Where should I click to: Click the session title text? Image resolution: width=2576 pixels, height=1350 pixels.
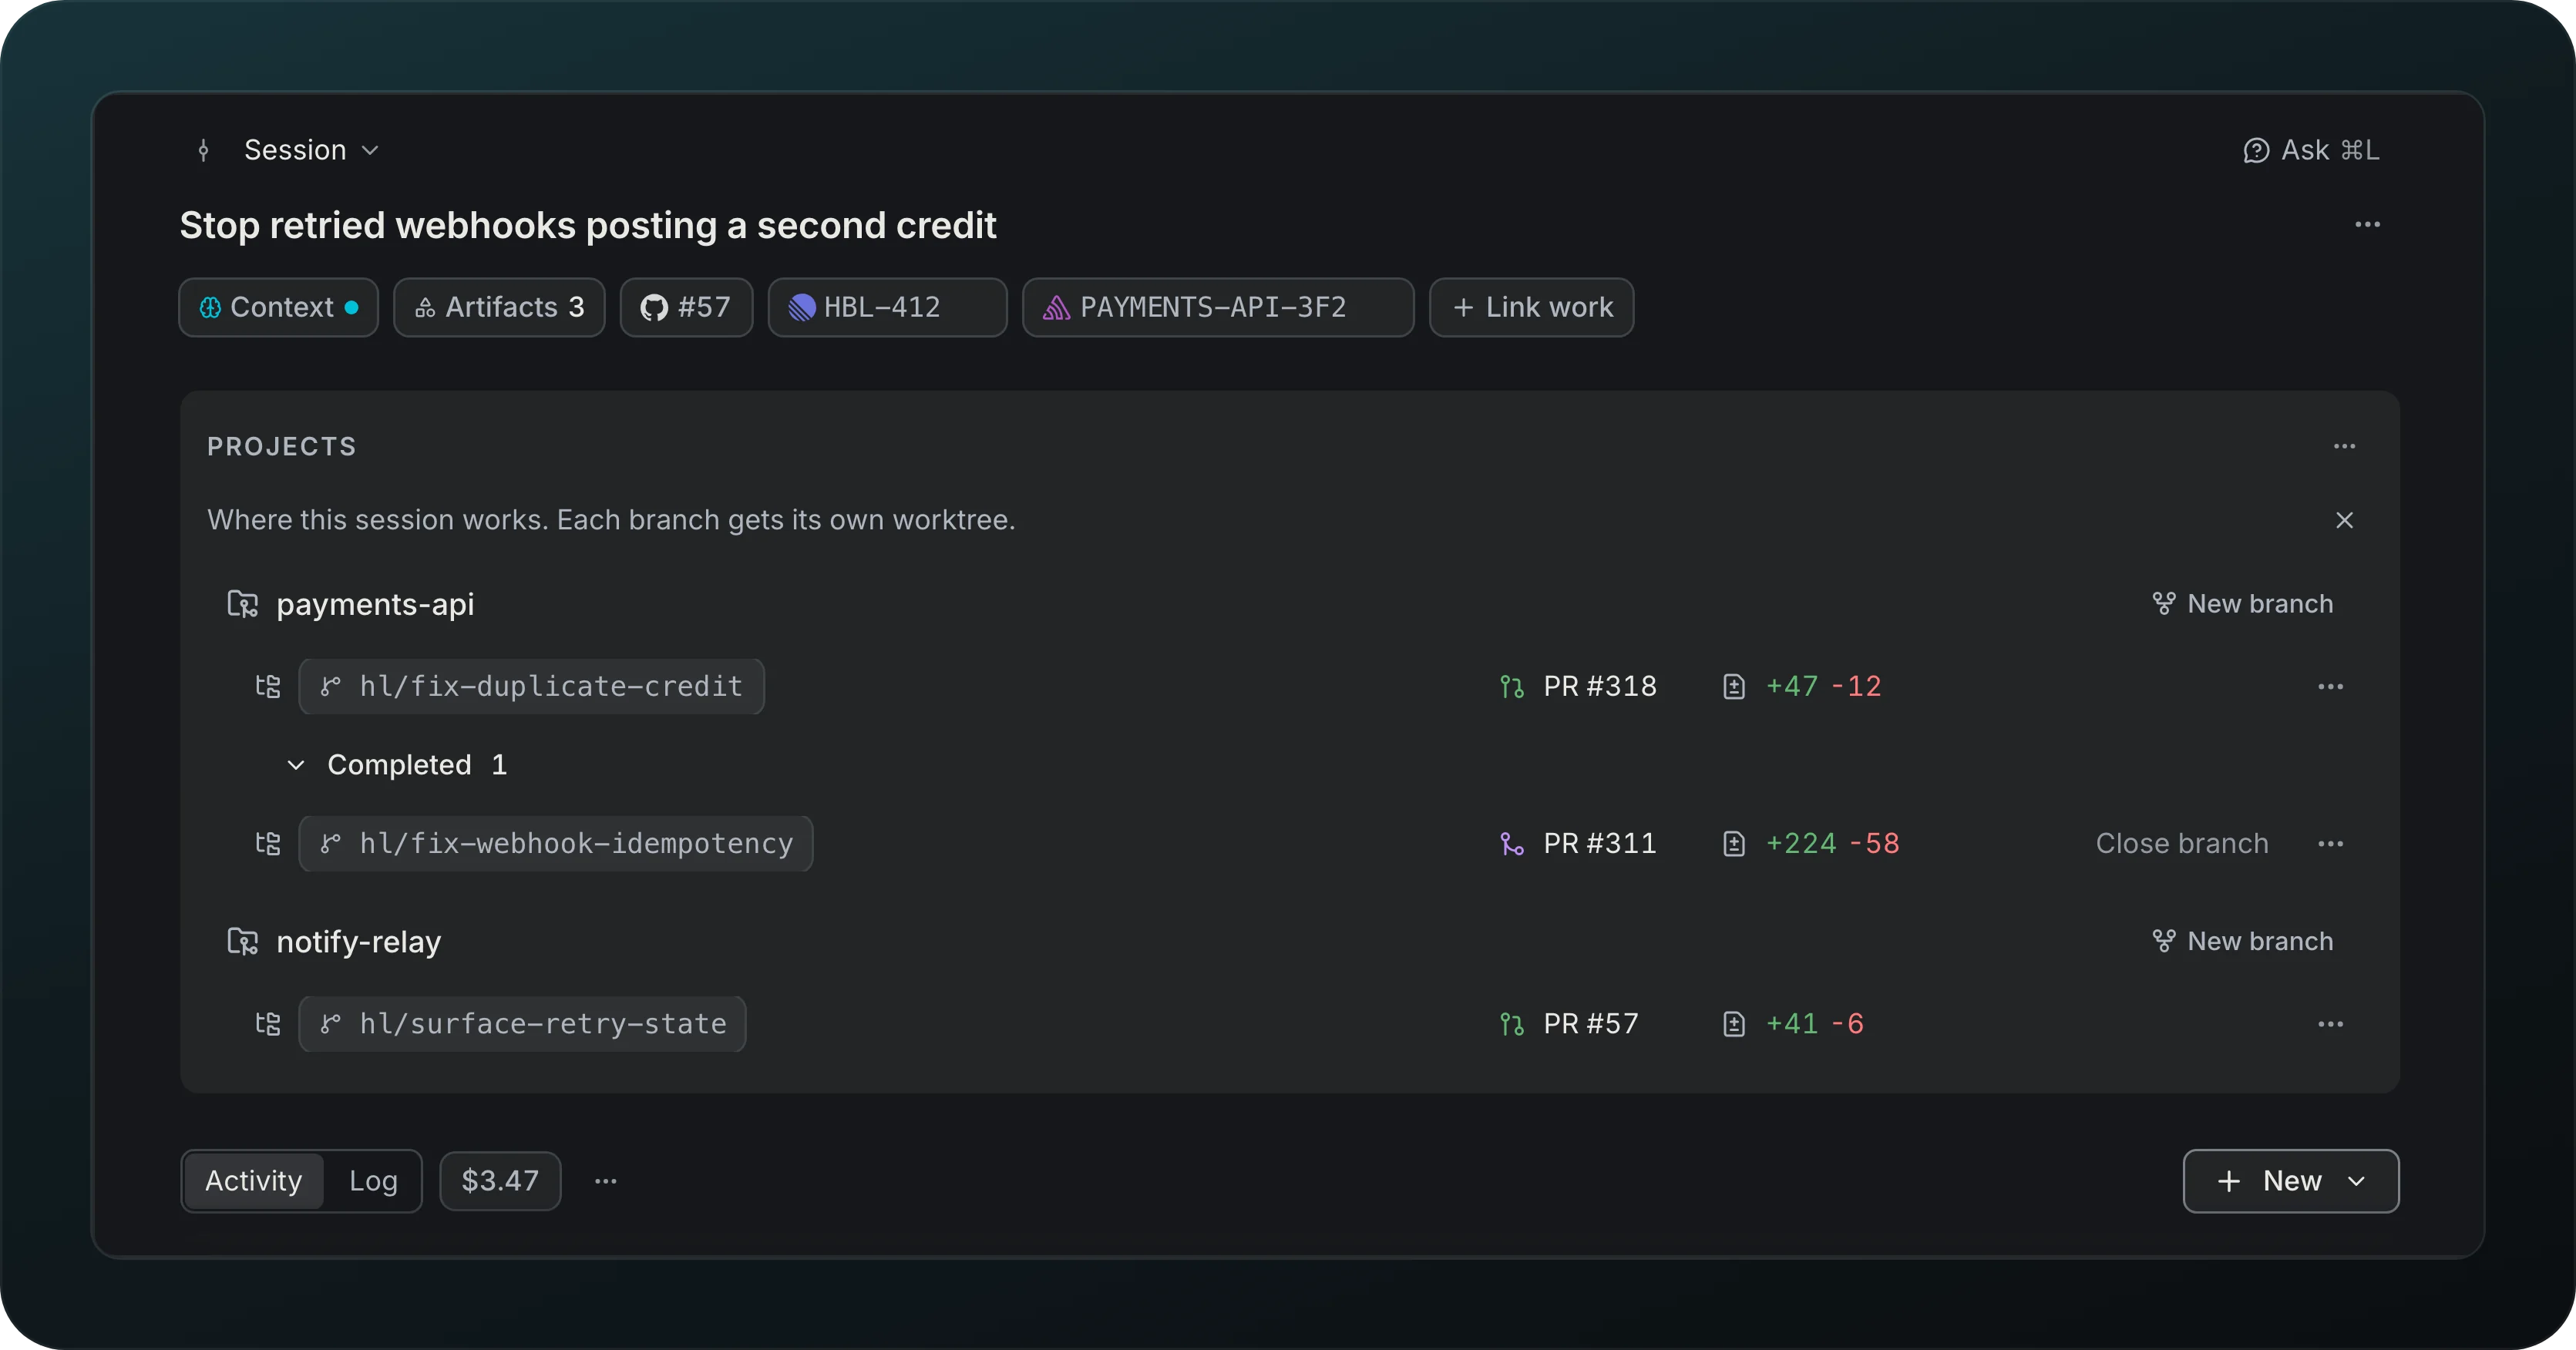pyautogui.click(x=587, y=225)
